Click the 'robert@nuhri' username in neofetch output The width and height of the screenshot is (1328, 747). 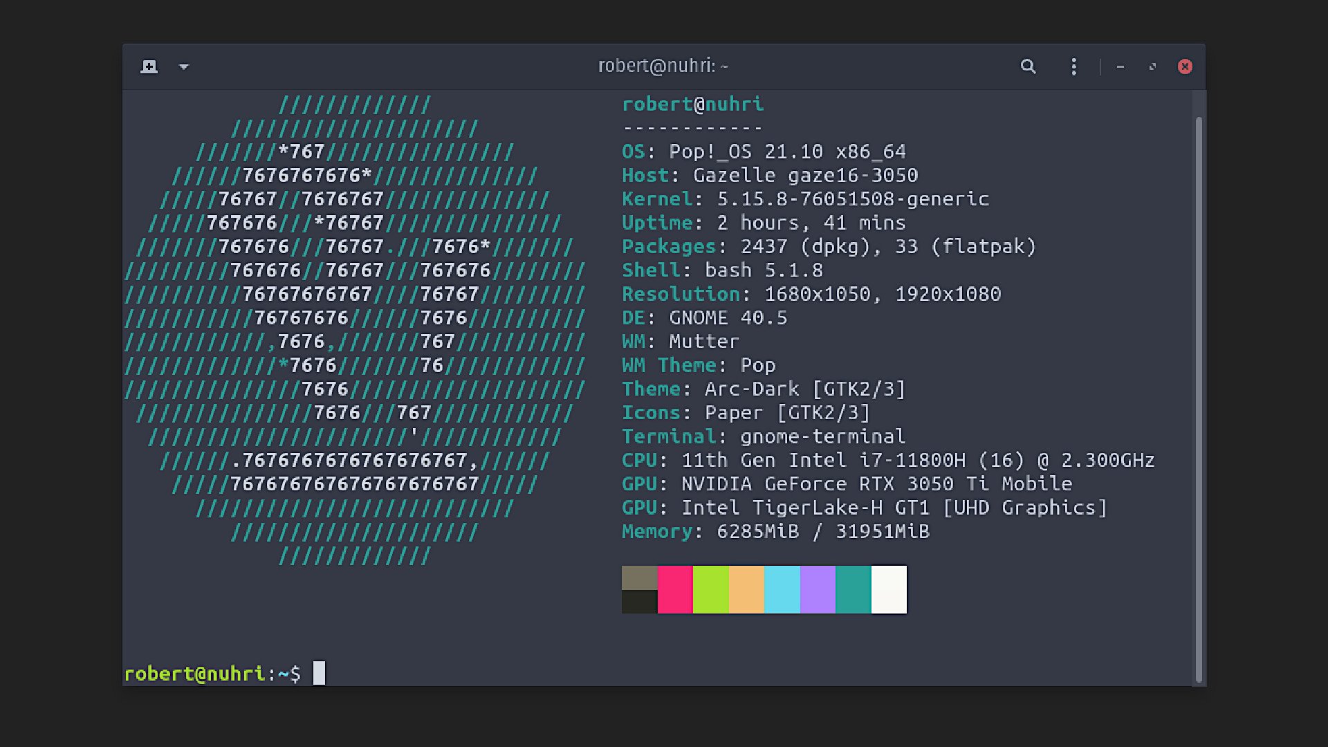pos(692,104)
